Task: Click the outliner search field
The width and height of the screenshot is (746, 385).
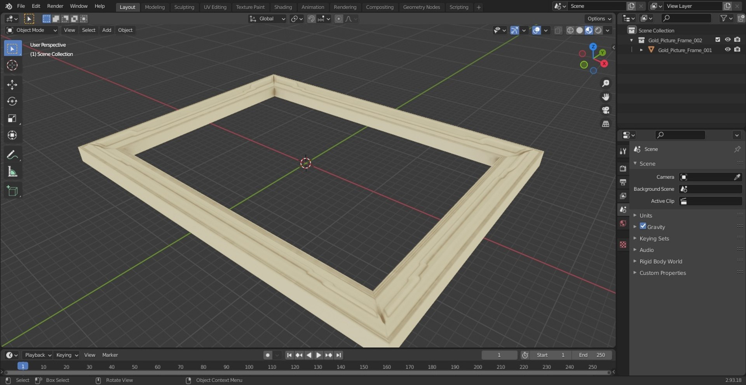Action: [686, 18]
